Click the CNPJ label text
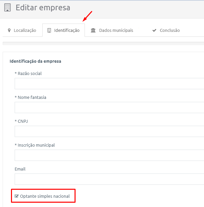This screenshot has width=204, height=207. pos(21,121)
